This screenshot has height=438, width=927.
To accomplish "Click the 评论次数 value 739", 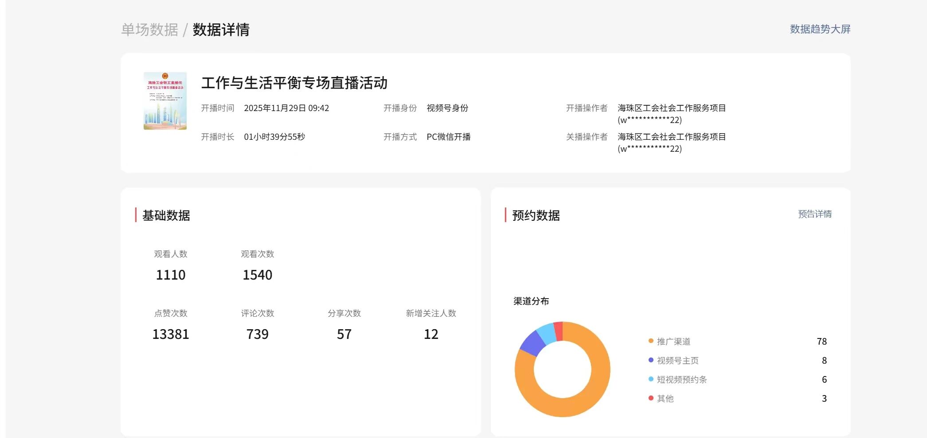I will [257, 334].
